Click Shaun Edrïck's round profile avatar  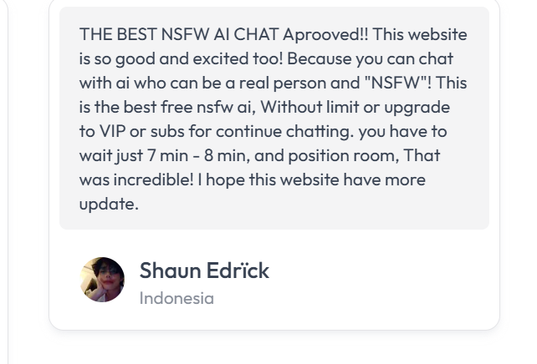click(102, 280)
